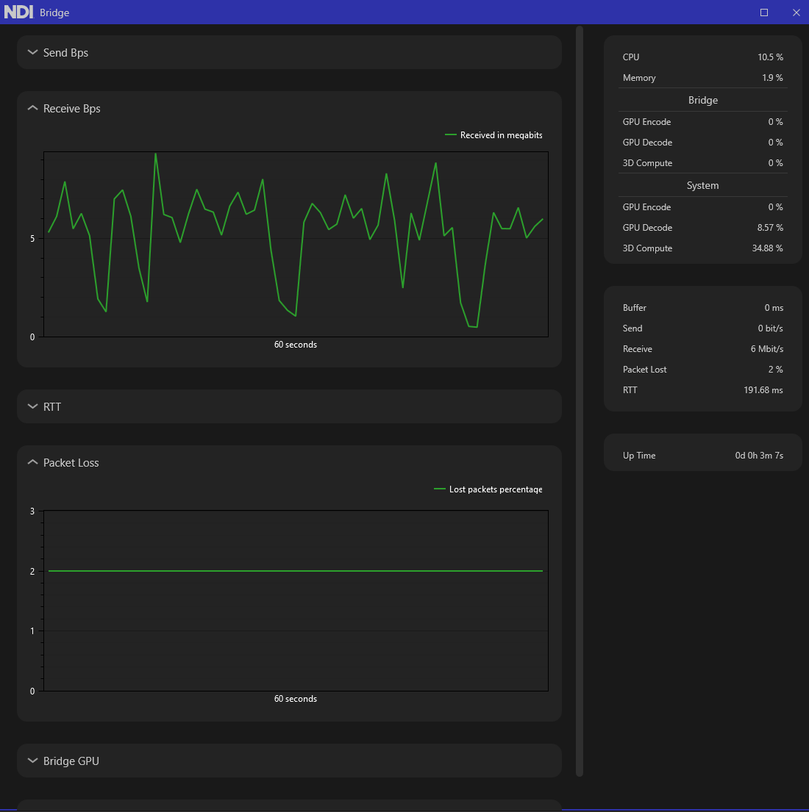This screenshot has width=809, height=812.
Task: Click the RTT value 191.68 ms
Action: pos(763,390)
